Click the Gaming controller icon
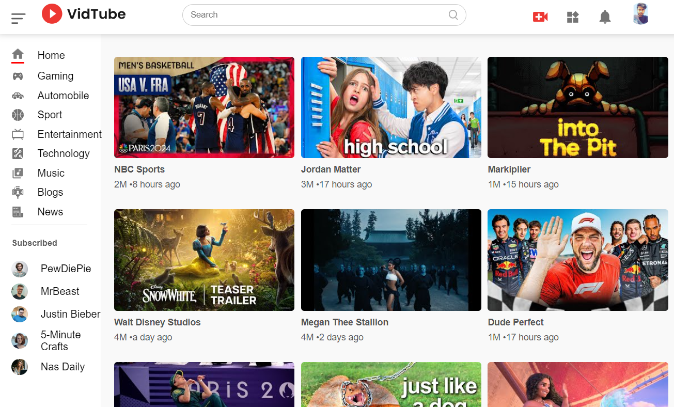 tap(18, 76)
